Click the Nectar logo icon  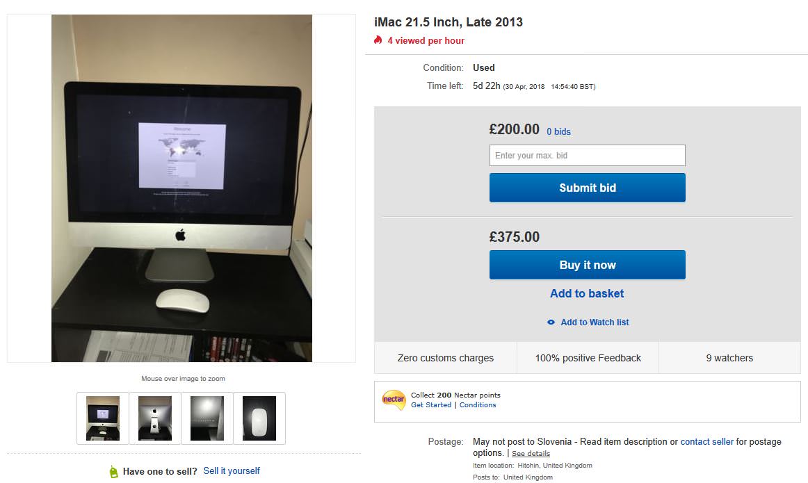pos(394,400)
